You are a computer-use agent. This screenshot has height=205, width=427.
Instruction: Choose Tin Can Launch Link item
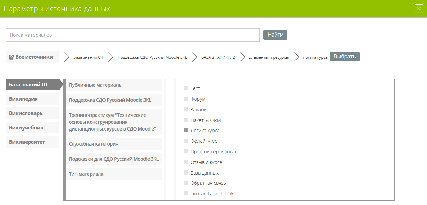click(212, 194)
